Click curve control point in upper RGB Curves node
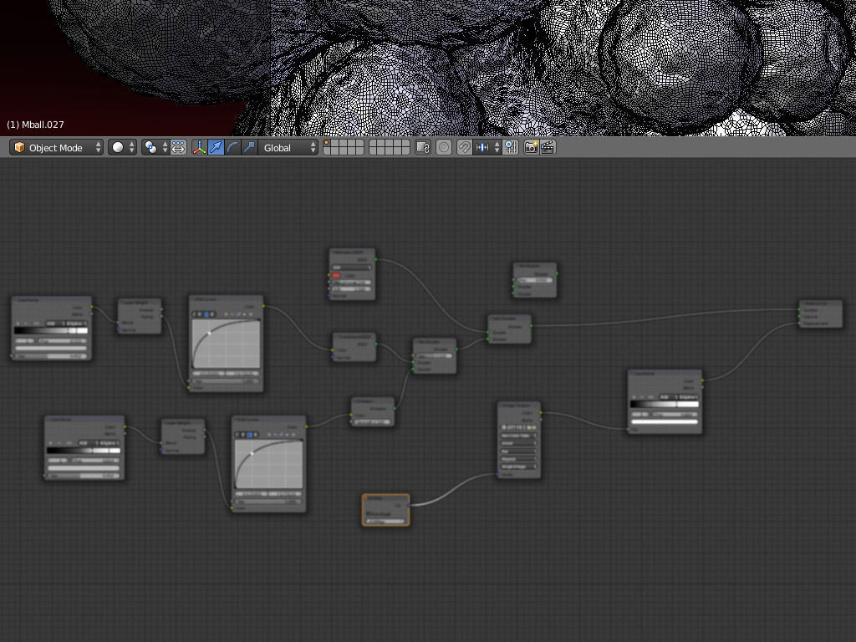The width and height of the screenshot is (856, 642). coord(210,333)
